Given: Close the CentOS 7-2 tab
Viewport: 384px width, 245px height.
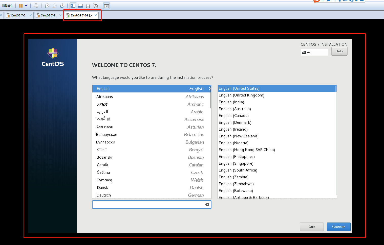Looking at the screenshot, I should coord(60,15).
